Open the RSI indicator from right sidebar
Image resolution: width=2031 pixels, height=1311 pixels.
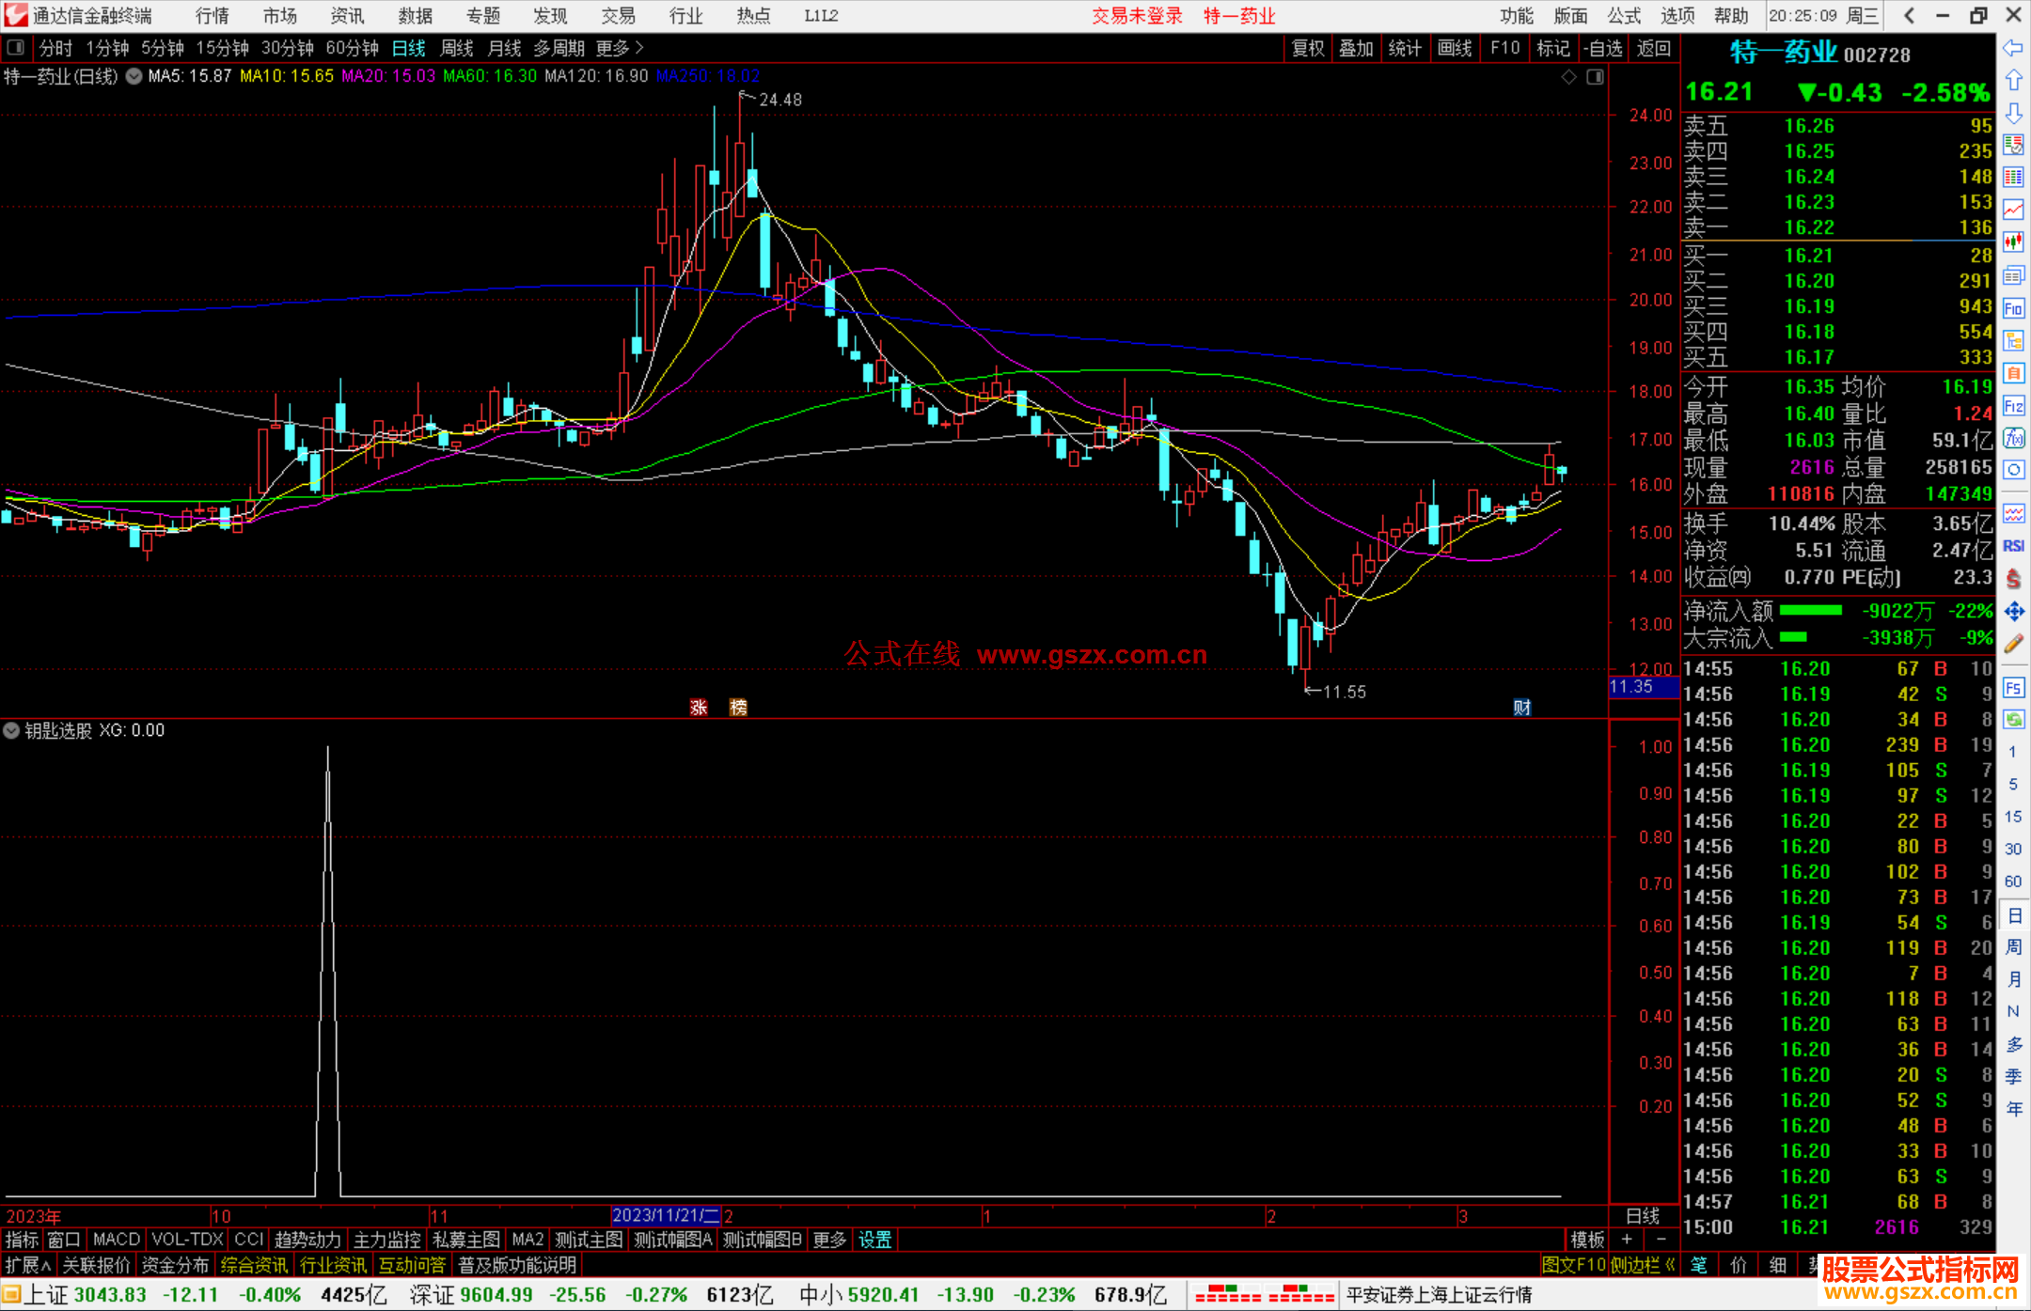(x=2013, y=546)
